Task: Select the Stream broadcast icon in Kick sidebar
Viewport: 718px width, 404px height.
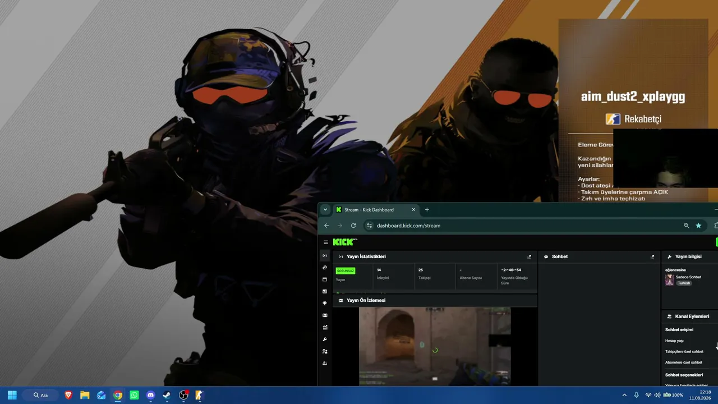Action: (325, 256)
